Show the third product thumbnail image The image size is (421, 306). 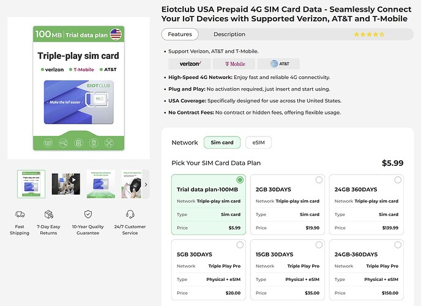100,184
